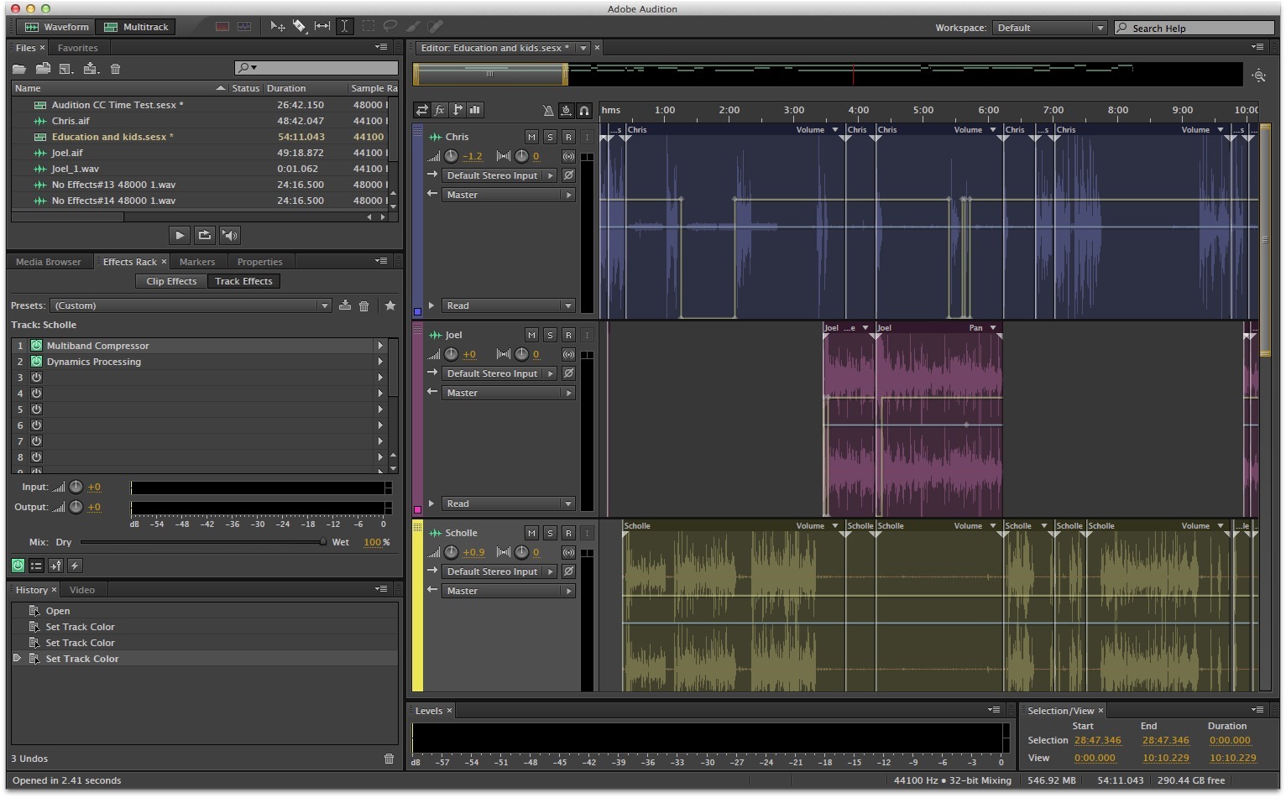Open the Presets (Custom) dropdown

[x=191, y=305]
